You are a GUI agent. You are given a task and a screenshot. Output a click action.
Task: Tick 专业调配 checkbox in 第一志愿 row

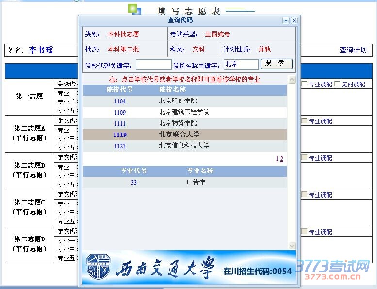[305, 84]
